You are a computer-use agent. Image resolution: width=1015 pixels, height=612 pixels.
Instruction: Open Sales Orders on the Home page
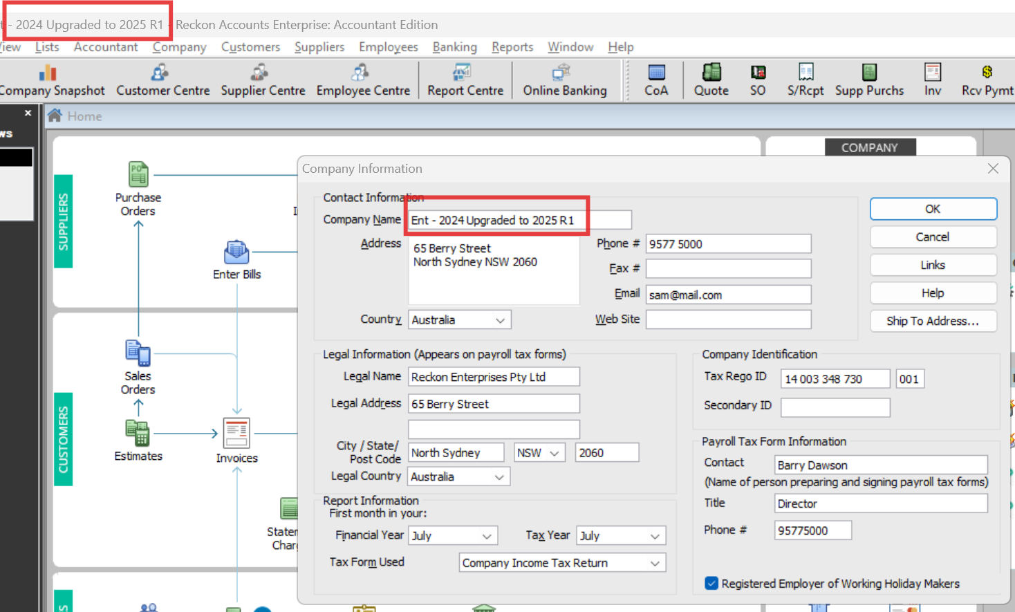[138, 368]
